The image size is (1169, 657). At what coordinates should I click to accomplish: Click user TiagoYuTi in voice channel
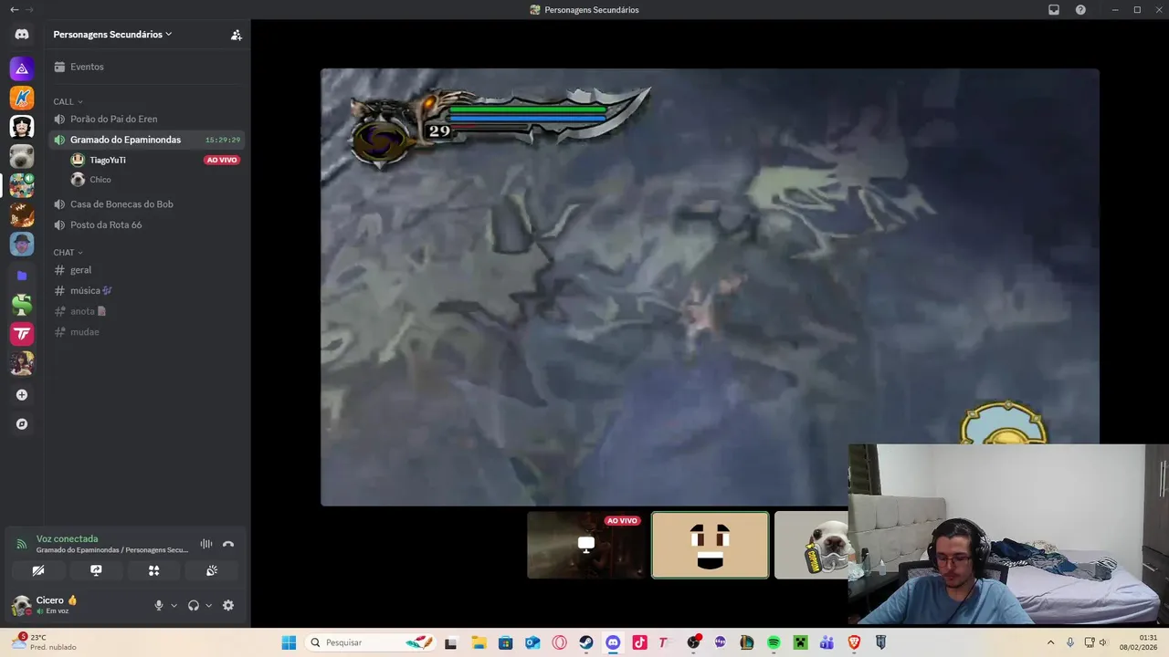tap(108, 160)
